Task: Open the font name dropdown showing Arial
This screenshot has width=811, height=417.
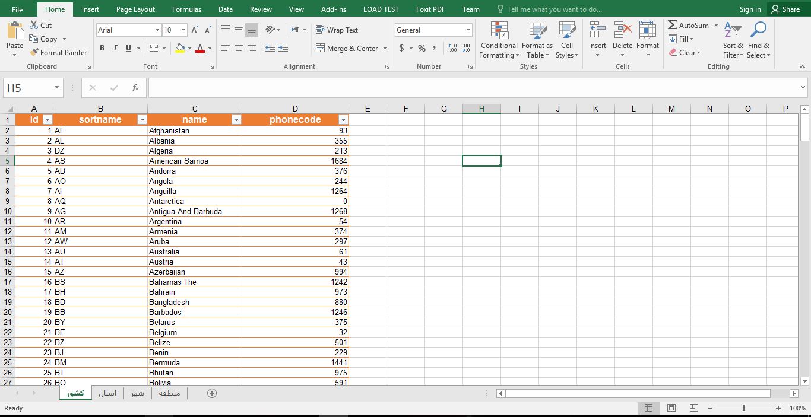Action: click(x=157, y=30)
